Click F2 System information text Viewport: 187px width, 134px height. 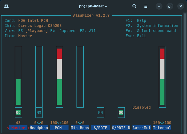[x=152, y=26]
